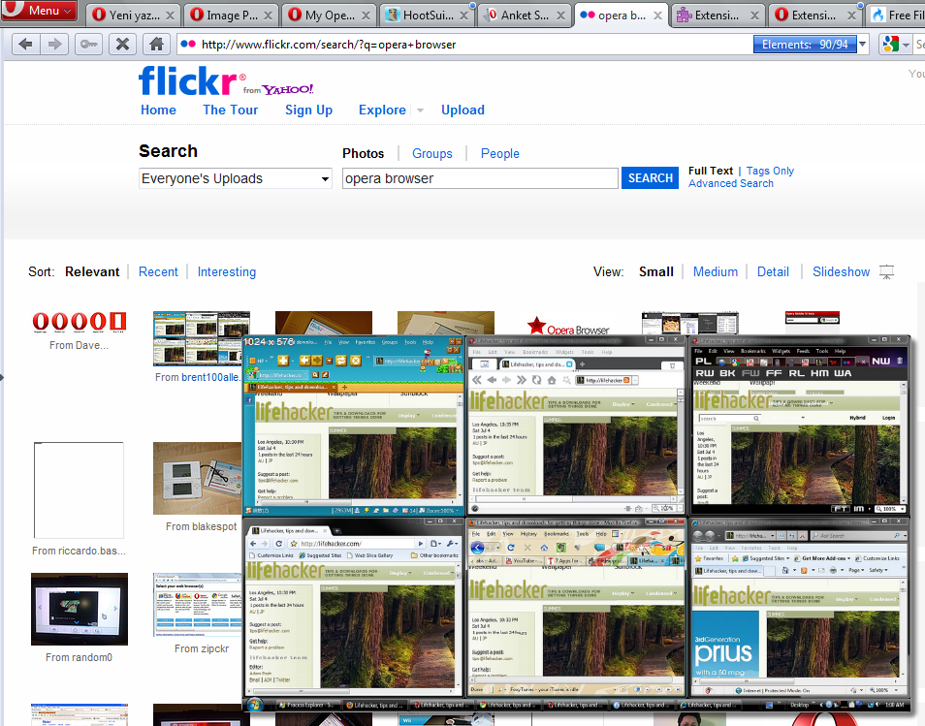Close the 'HootSui...' tab
The height and width of the screenshot is (726, 925).
[x=464, y=16]
